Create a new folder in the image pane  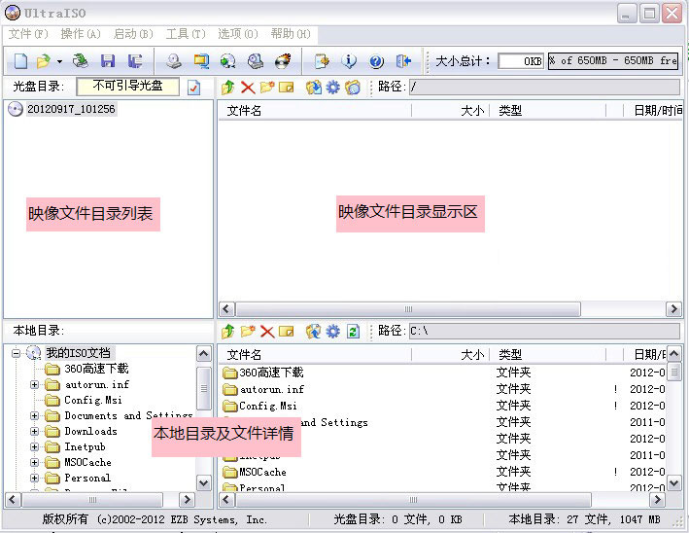point(267,88)
